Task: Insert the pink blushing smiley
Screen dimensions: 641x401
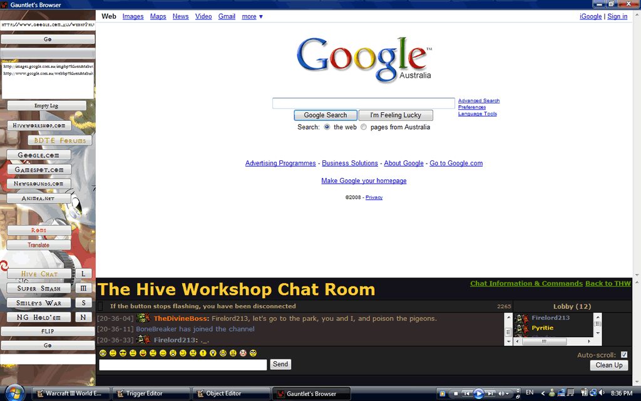Action: click(244, 353)
